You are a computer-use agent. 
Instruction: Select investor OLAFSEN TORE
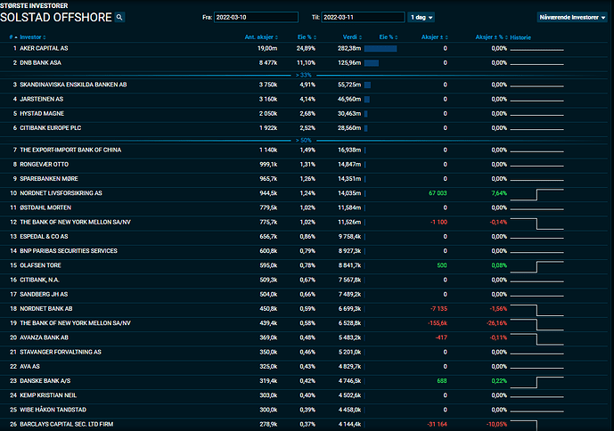(40, 265)
